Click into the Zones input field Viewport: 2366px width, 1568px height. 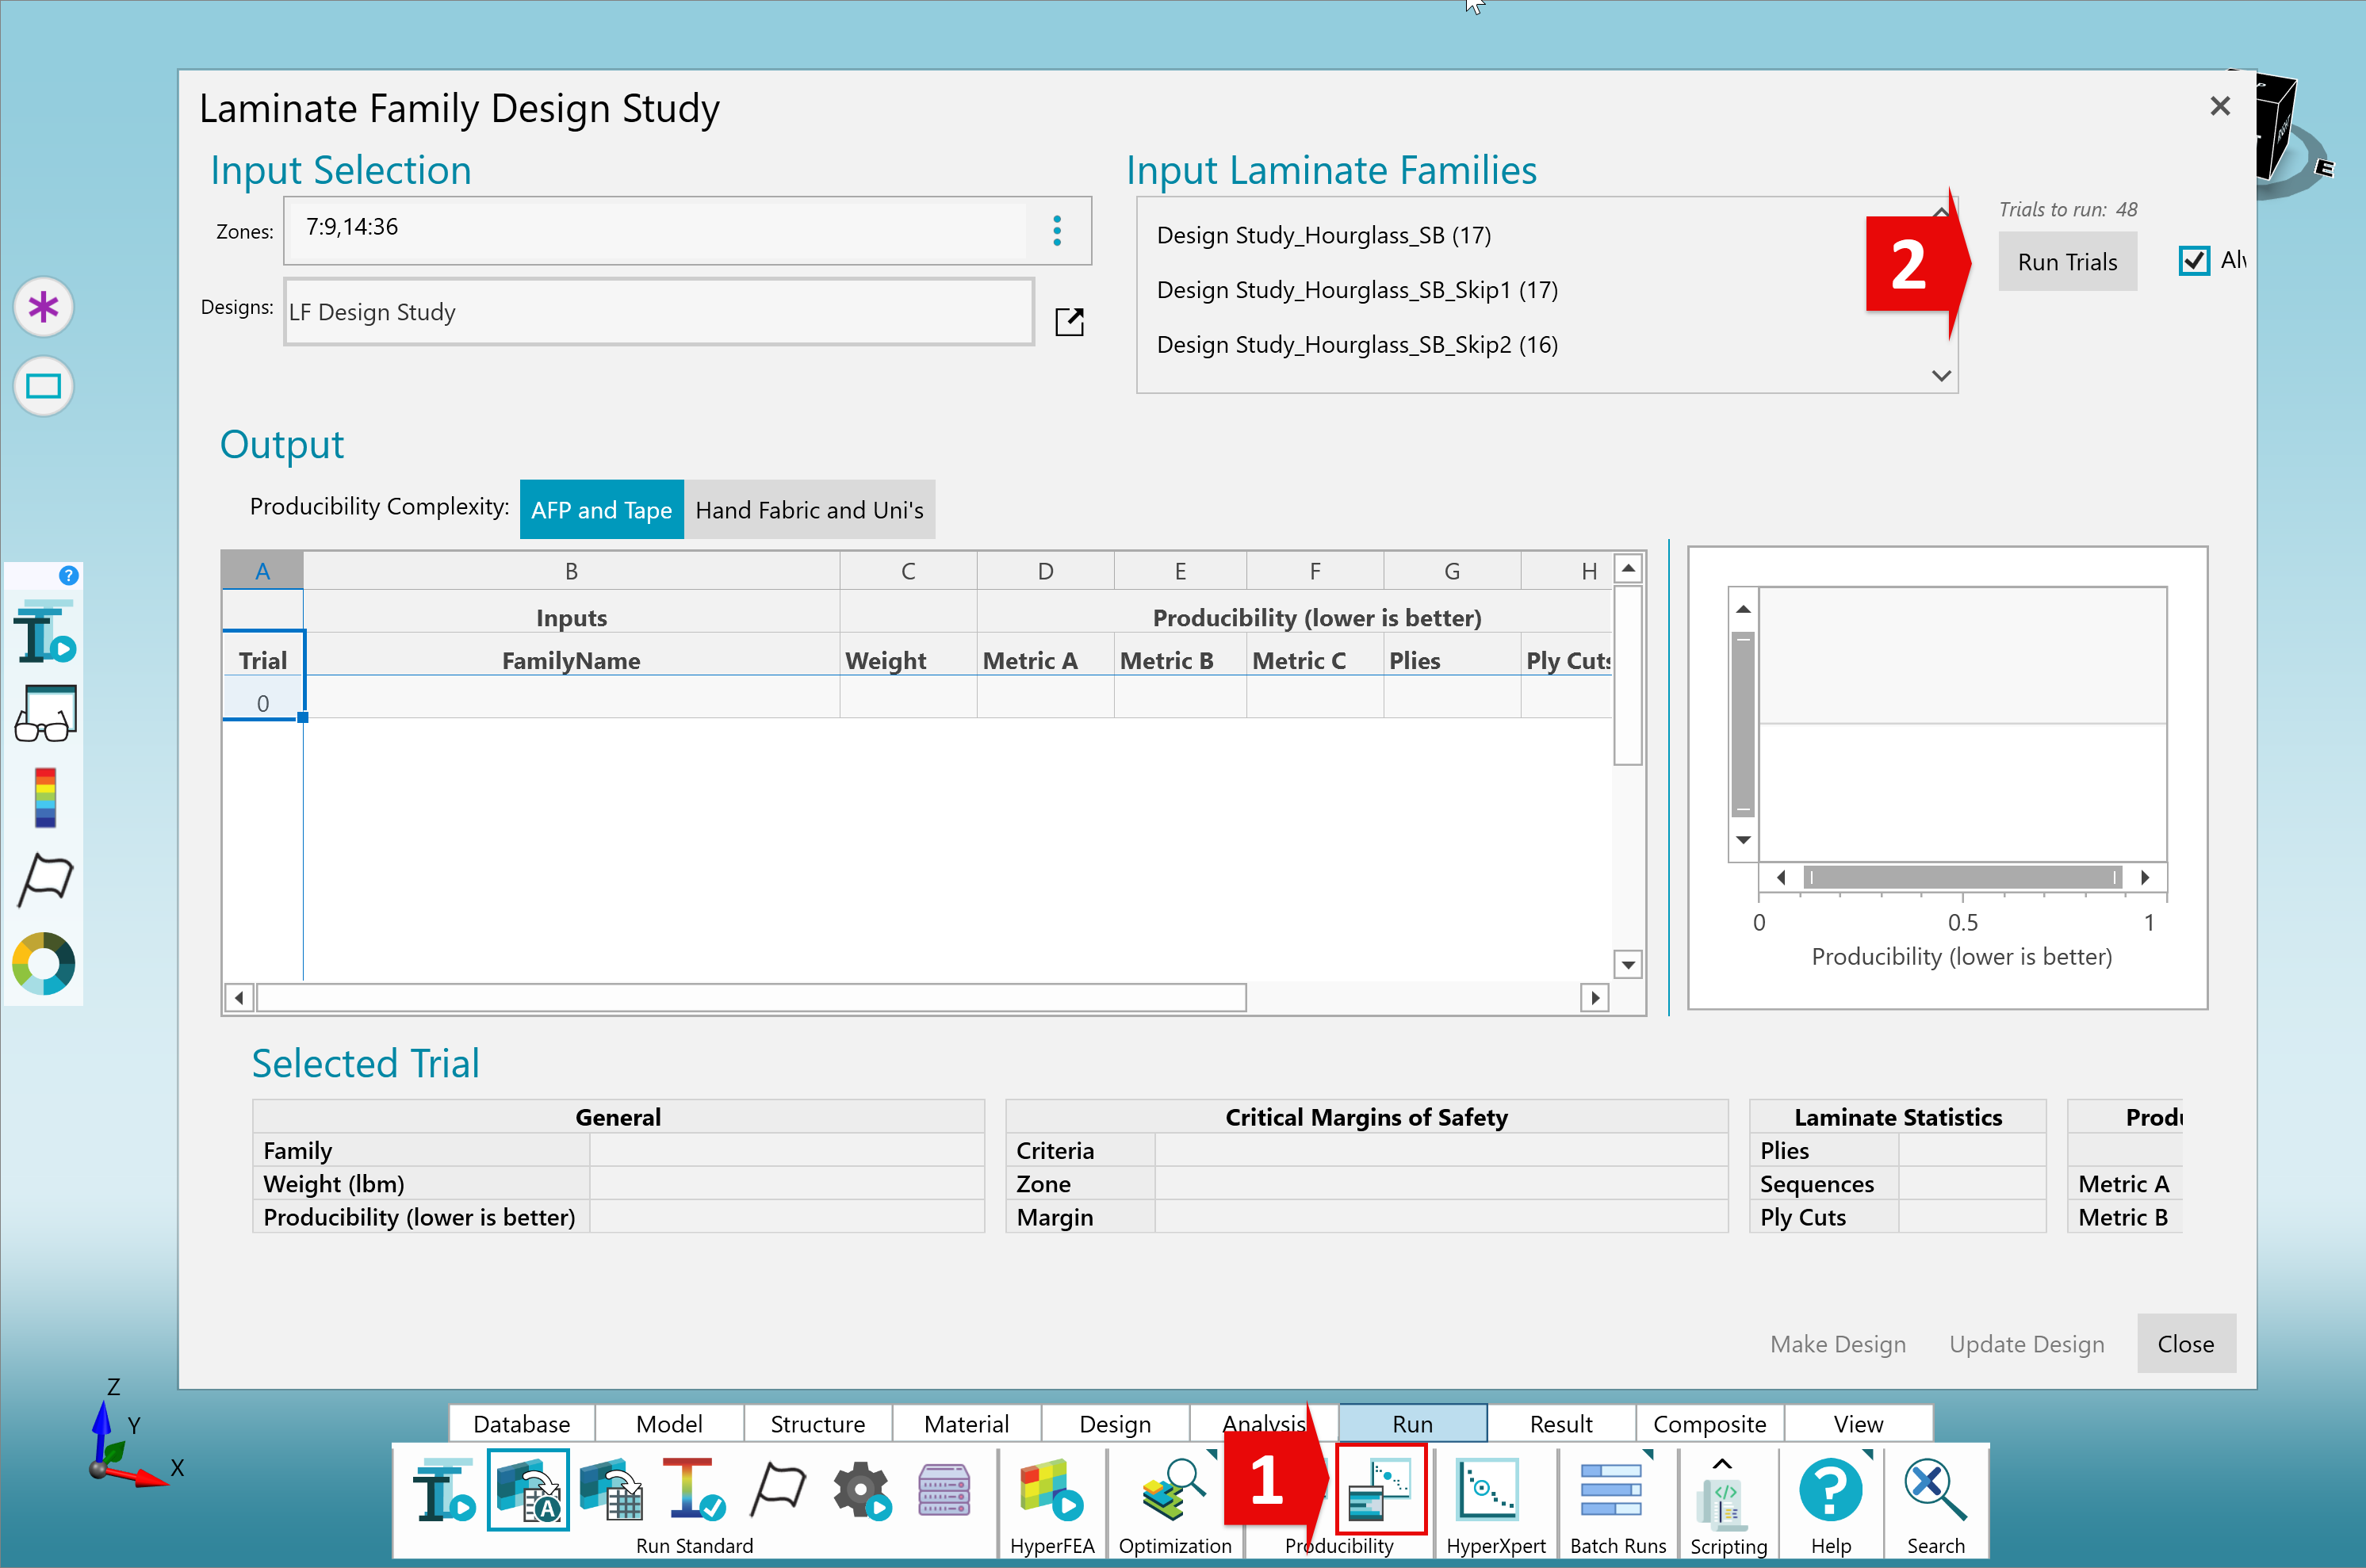click(x=656, y=231)
